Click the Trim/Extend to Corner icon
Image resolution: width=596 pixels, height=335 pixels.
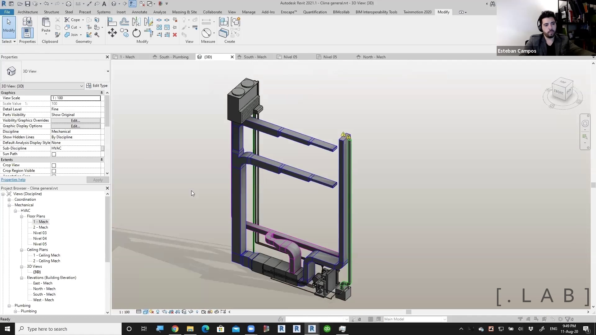(149, 33)
